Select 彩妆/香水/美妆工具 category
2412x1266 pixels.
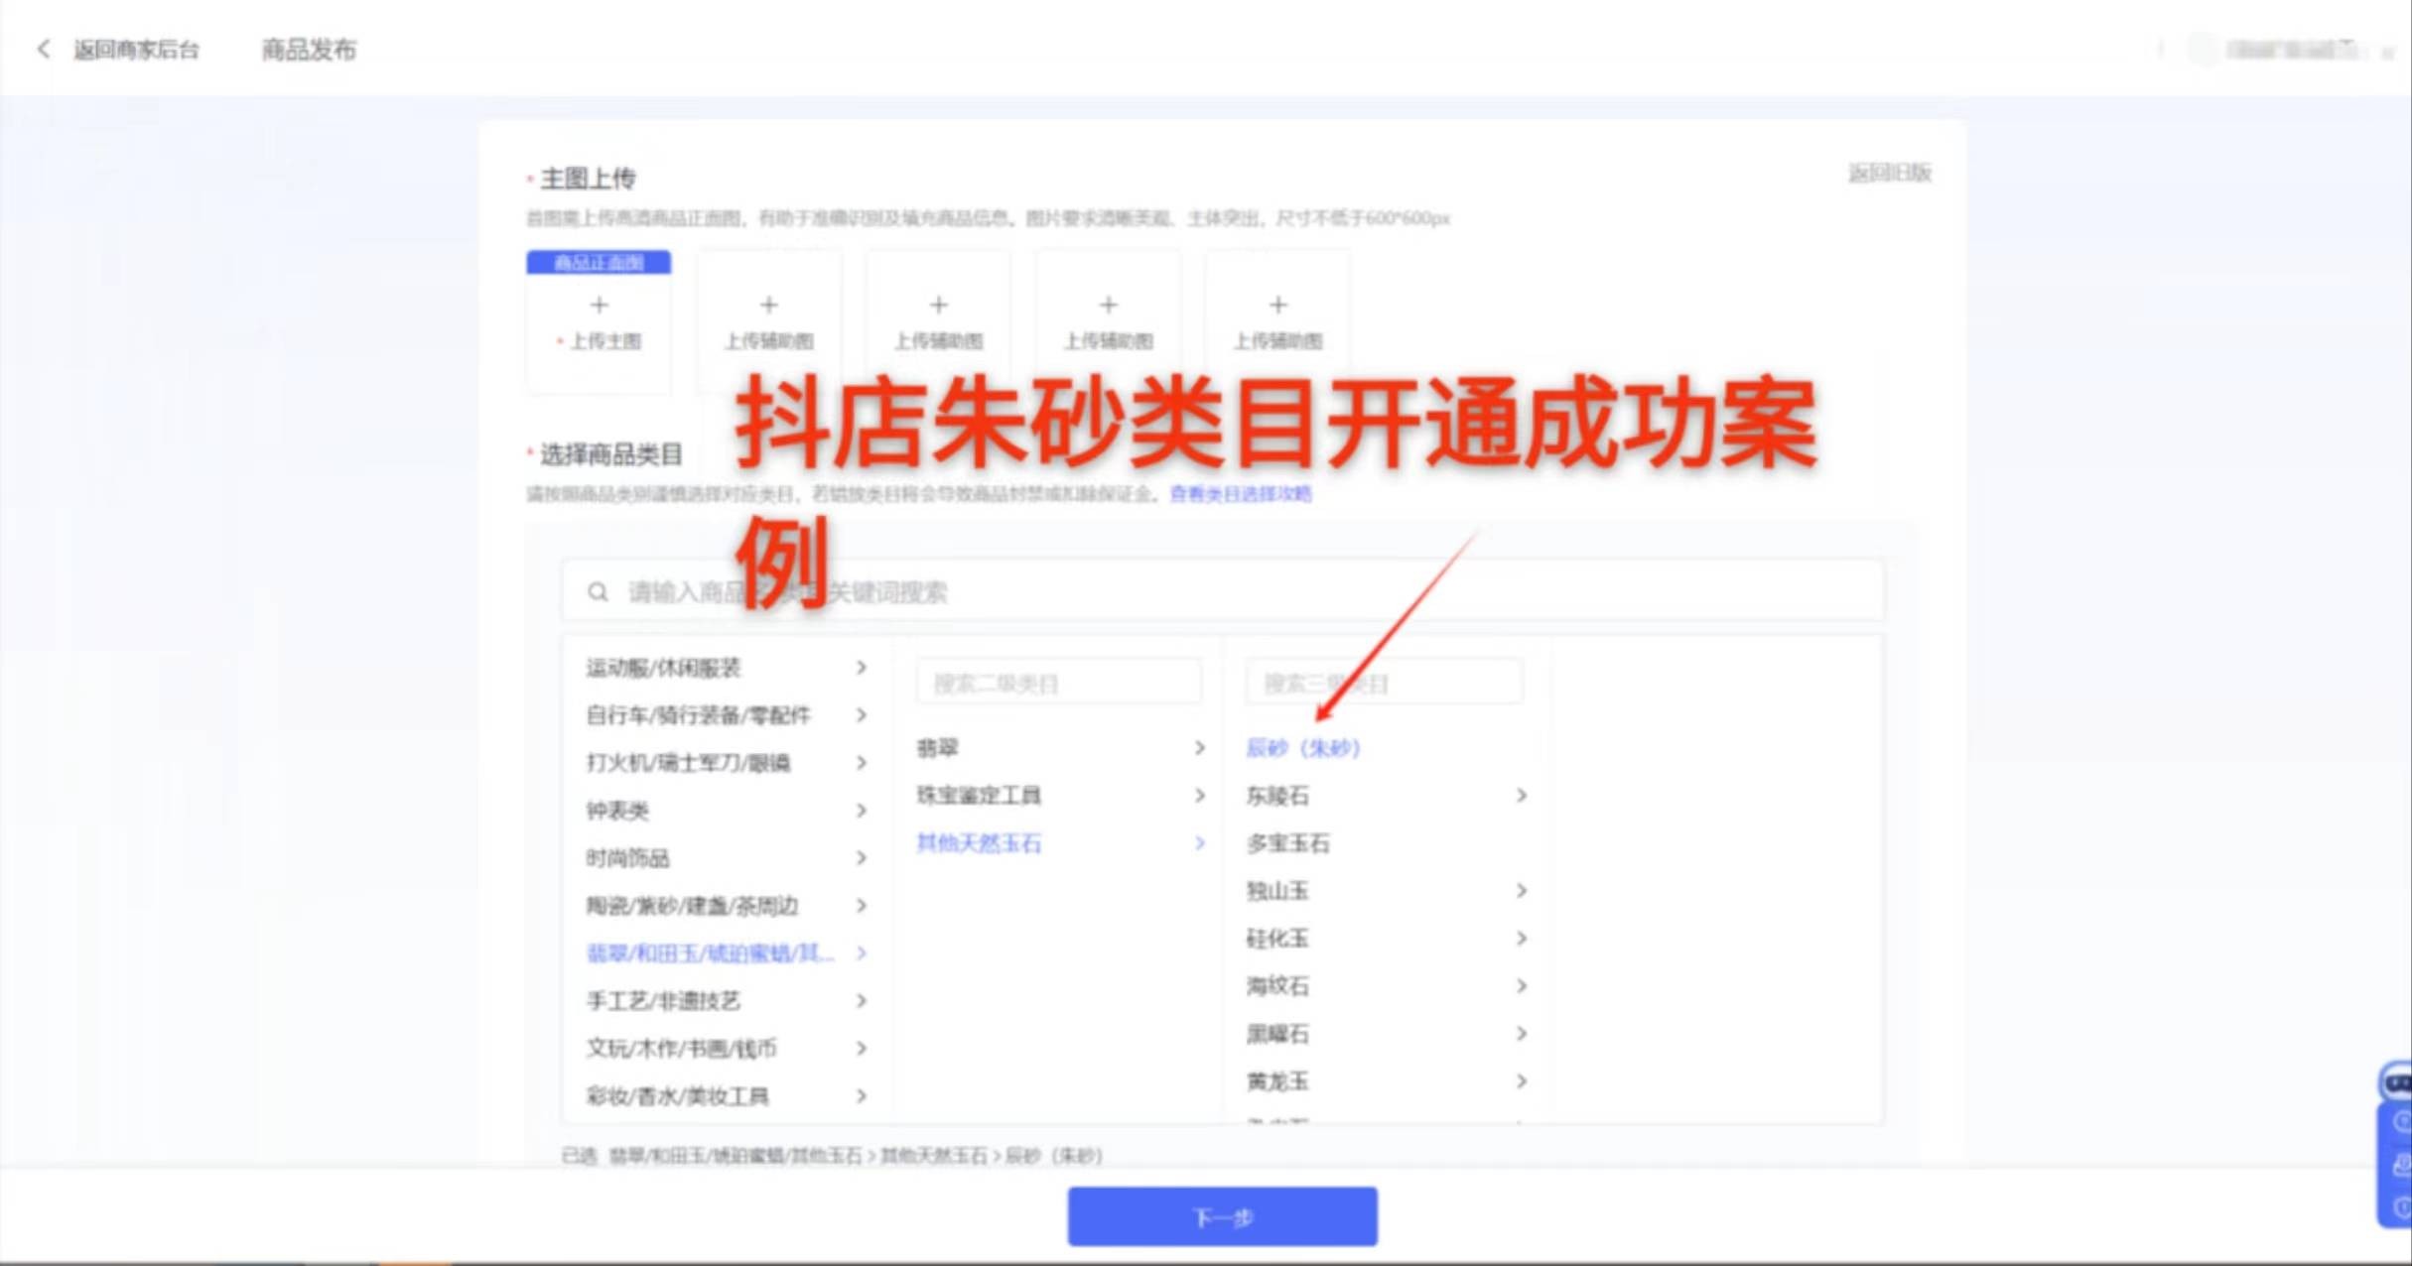click(677, 1096)
